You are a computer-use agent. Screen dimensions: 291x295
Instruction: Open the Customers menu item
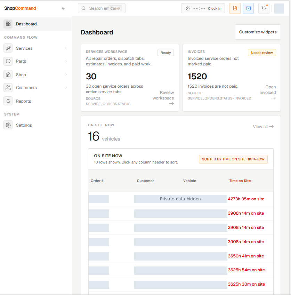click(x=36, y=88)
